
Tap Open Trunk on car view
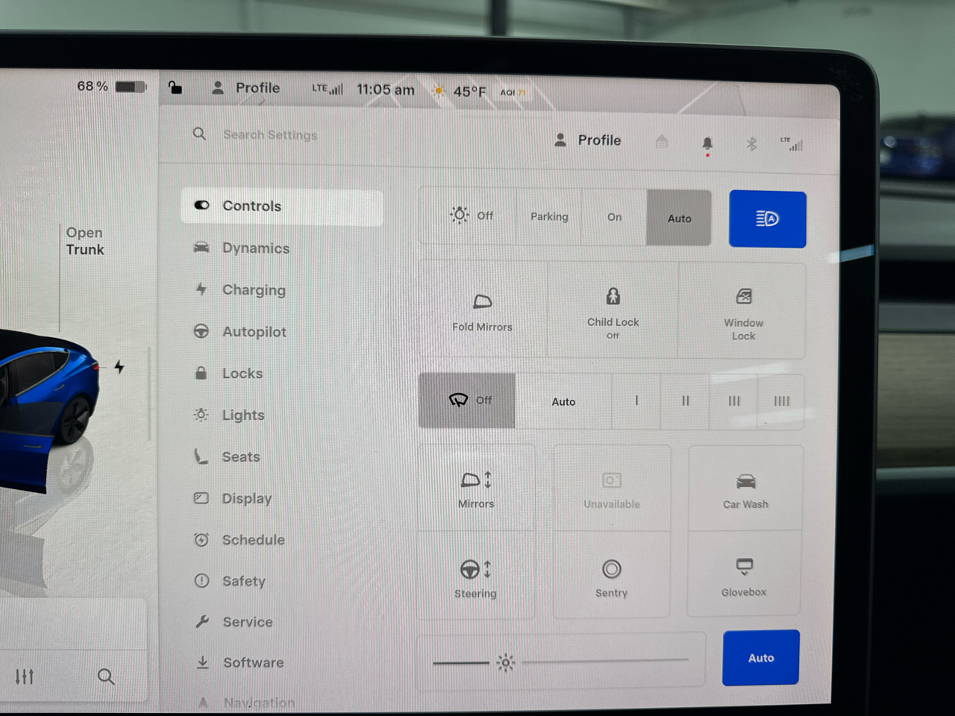(85, 242)
